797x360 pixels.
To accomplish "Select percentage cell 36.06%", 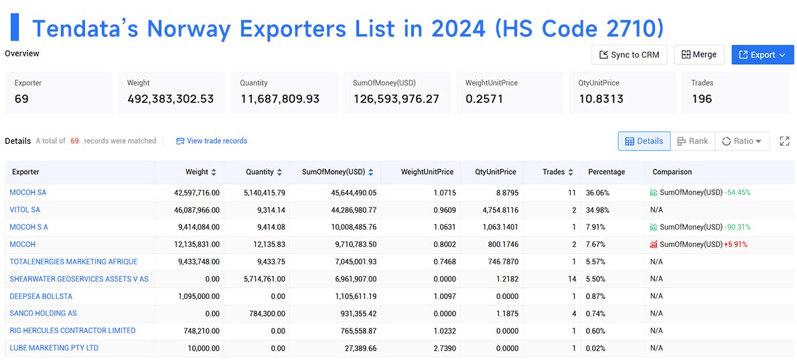I will [597, 193].
